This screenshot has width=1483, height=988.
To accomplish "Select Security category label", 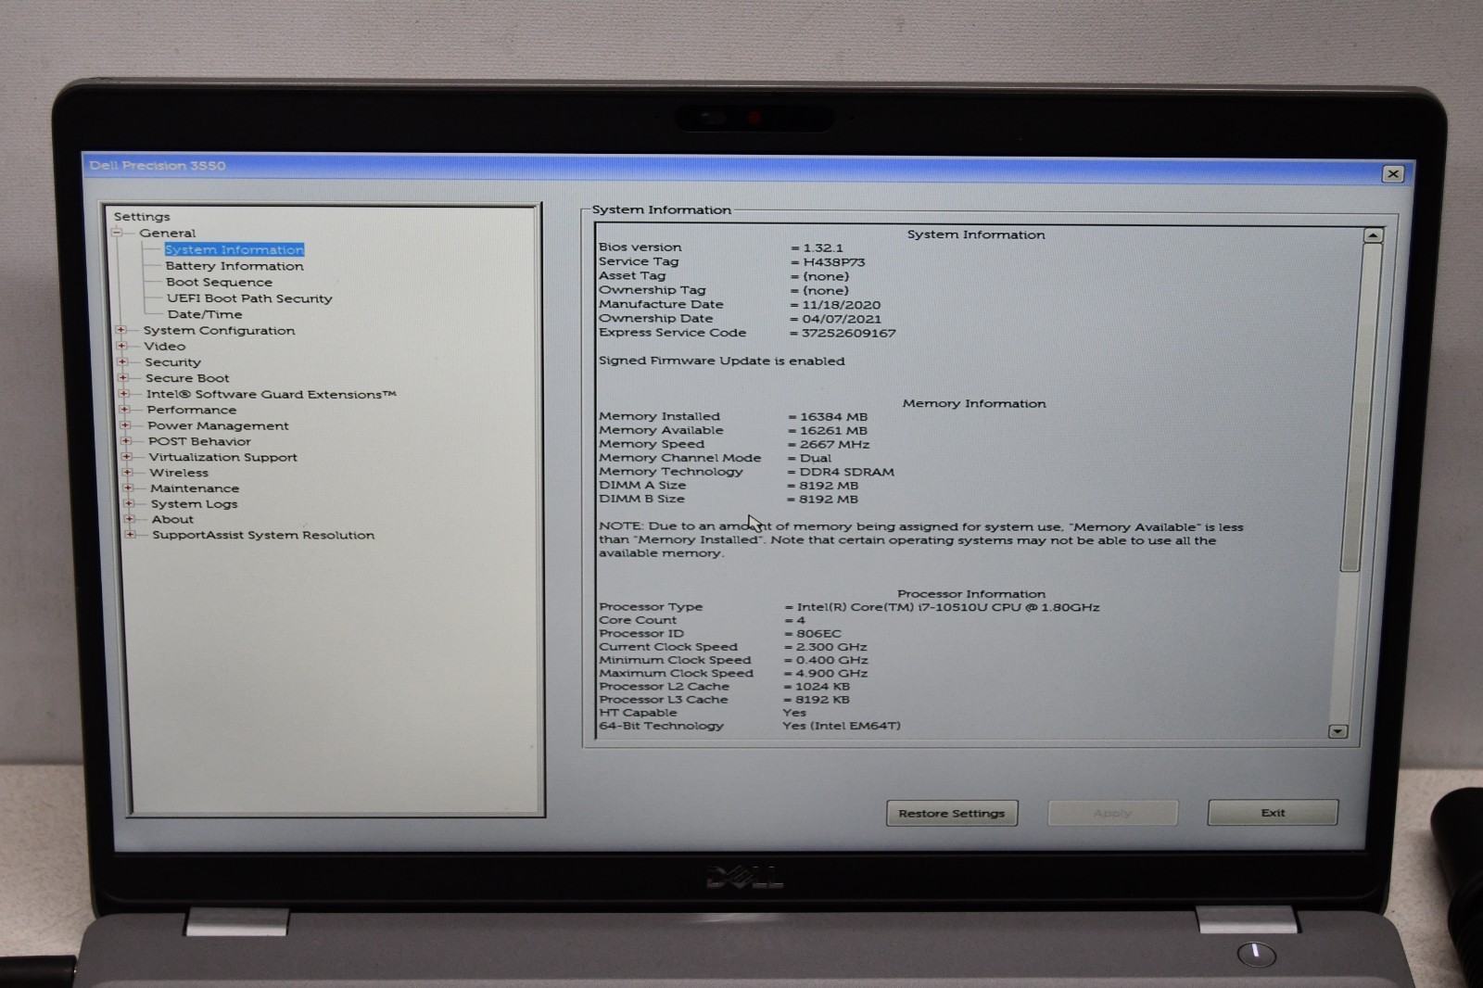I will pos(172,361).
